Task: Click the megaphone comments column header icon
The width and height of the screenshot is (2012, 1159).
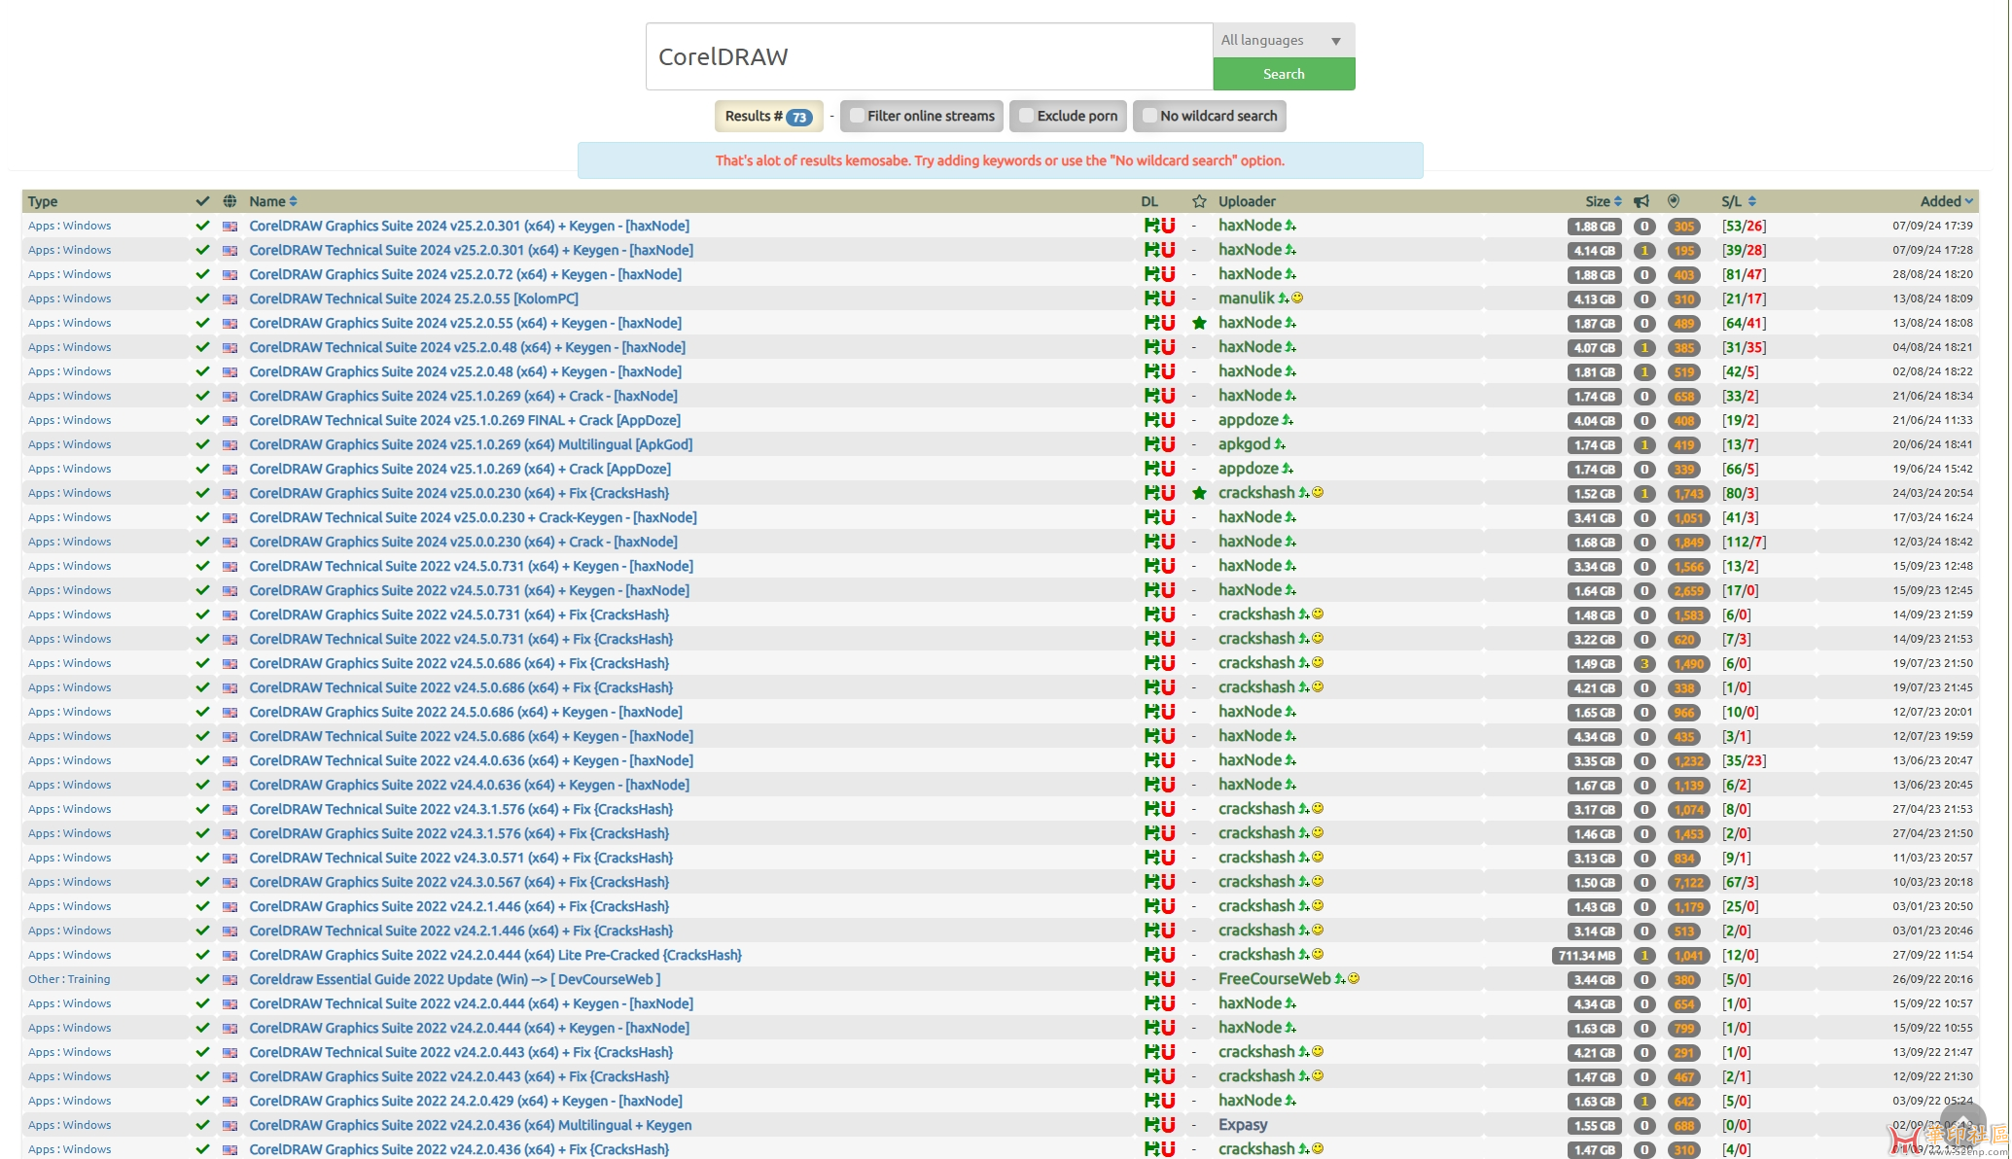Action: pyautogui.click(x=1641, y=201)
